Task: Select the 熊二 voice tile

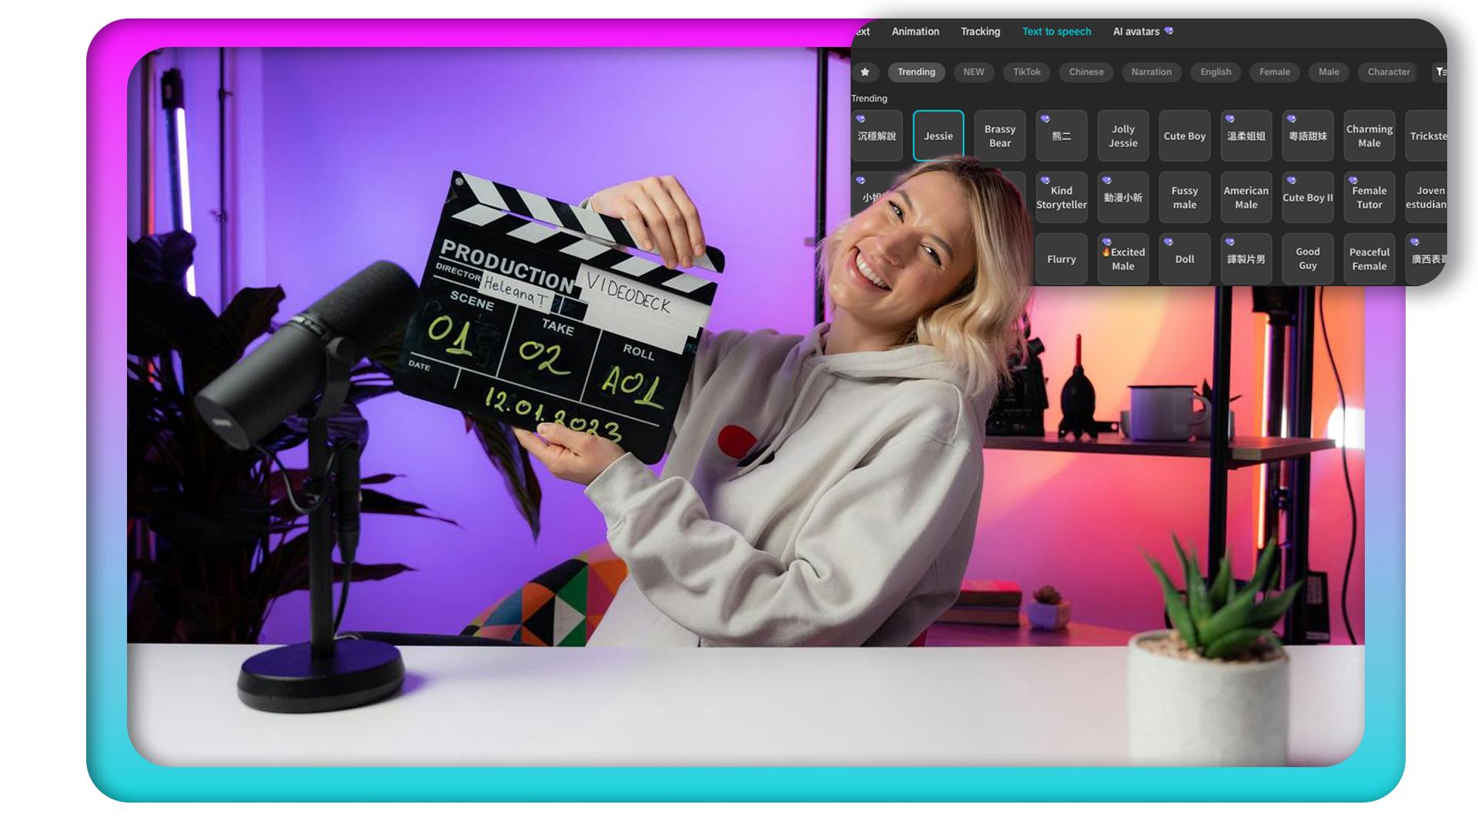Action: coord(1062,136)
